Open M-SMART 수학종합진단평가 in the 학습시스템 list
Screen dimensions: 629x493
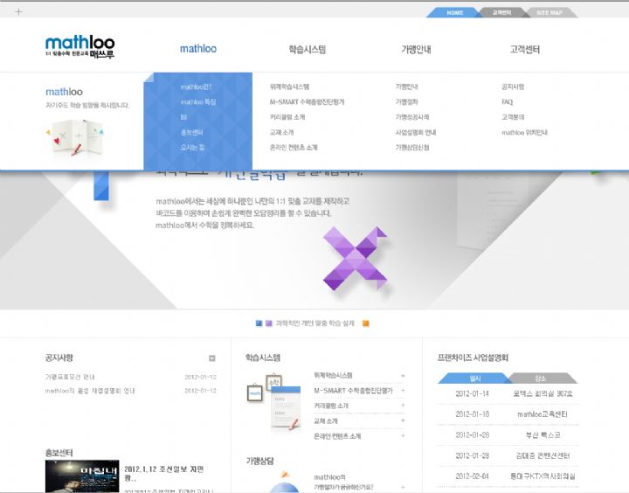(353, 390)
